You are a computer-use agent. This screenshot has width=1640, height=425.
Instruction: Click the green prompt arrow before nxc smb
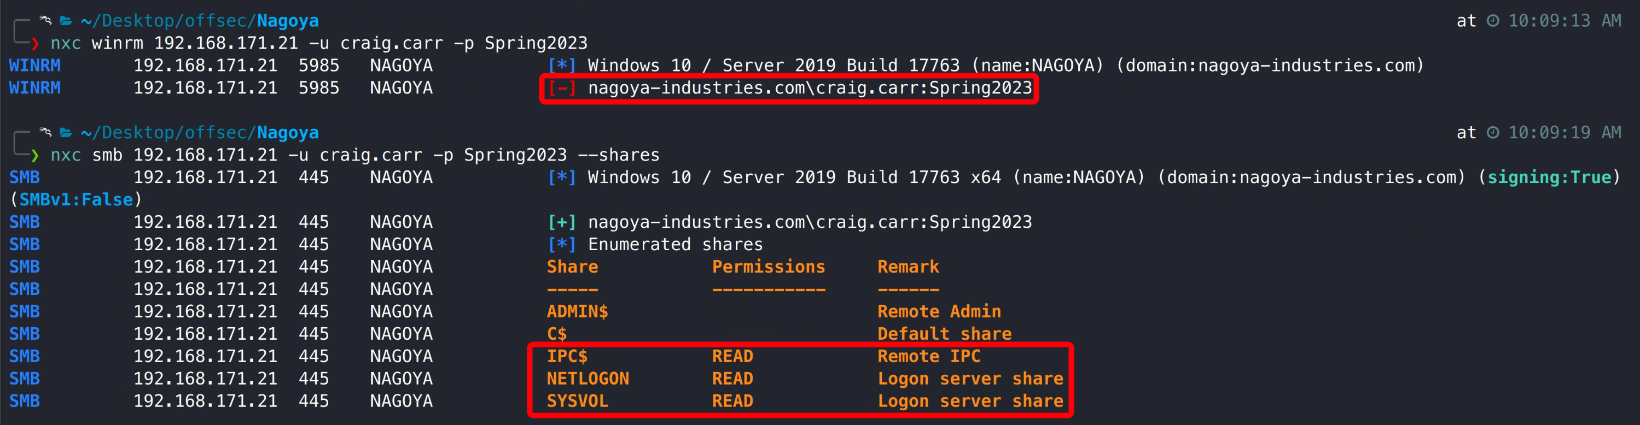pyautogui.click(x=35, y=155)
